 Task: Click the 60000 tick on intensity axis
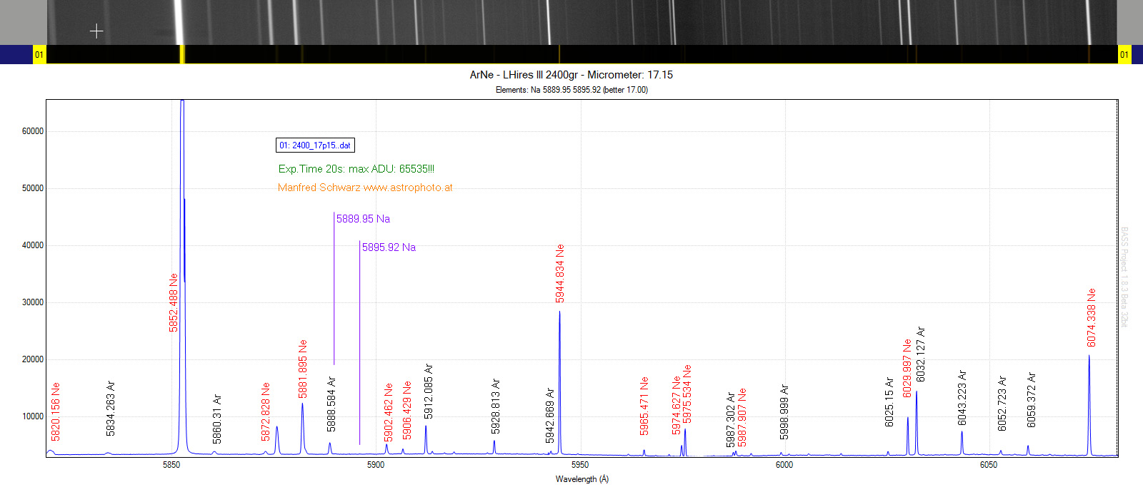[x=33, y=131]
